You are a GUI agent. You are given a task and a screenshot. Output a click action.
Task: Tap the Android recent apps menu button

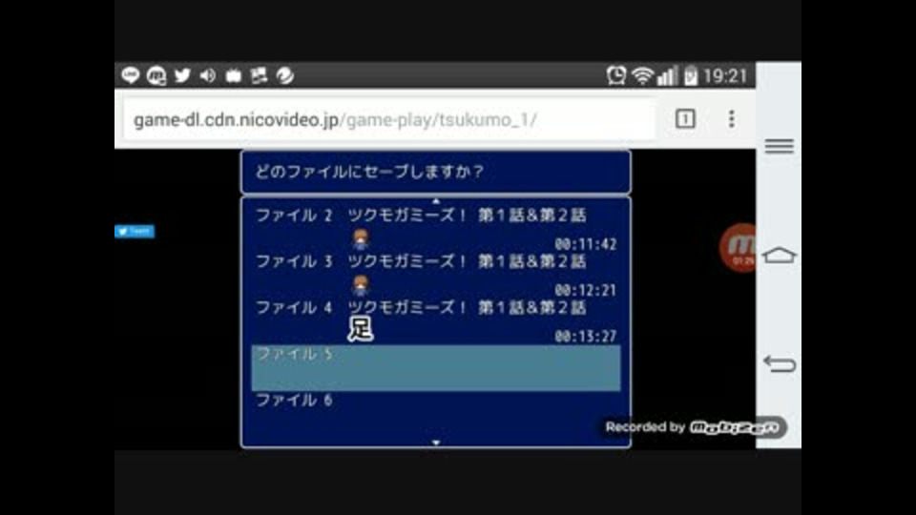(x=780, y=146)
